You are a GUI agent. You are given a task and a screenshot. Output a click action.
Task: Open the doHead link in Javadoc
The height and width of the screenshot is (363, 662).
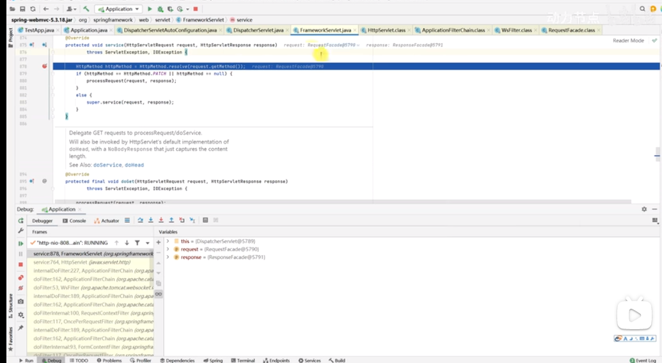point(134,165)
